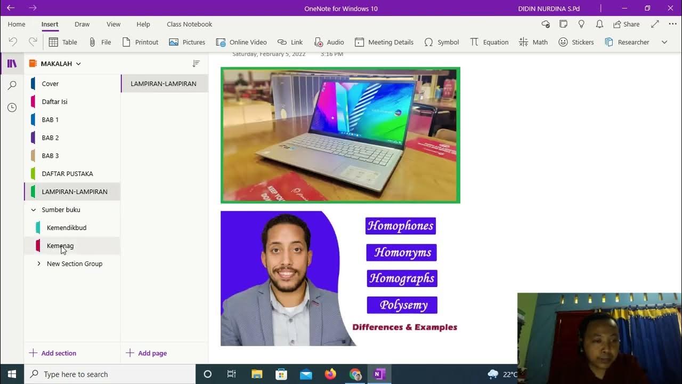The image size is (682, 384).
Task: Click the Audio recording tool
Action: click(329, 42)
